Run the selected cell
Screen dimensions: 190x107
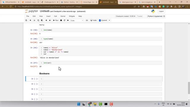pos(56,21)
